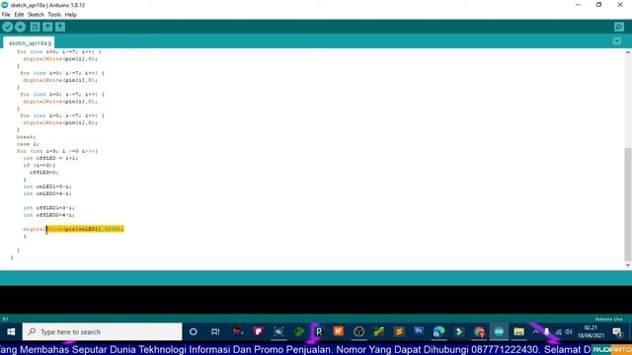Screen dimensions: 632x355
Task: Click the editor scrollbar down arrow
Action: [x=628, y=265]
